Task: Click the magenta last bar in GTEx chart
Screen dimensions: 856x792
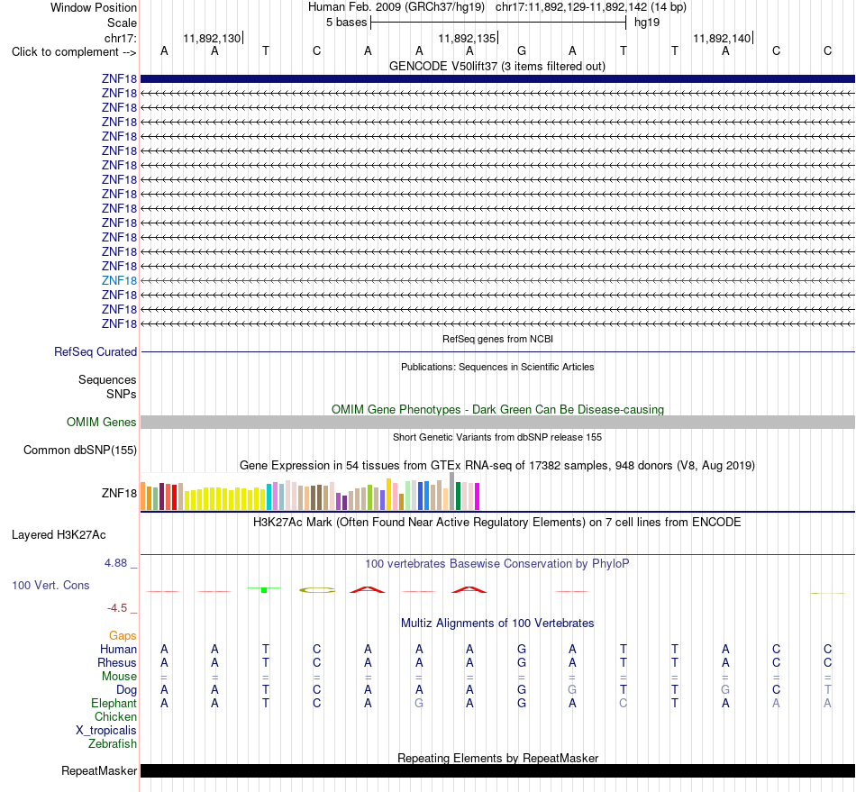Action: (x=478, y=496)
